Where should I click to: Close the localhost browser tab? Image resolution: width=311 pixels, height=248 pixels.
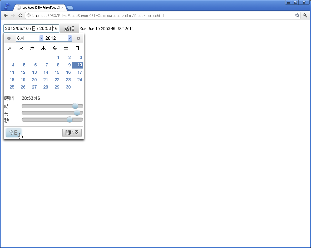click(62, 8)
